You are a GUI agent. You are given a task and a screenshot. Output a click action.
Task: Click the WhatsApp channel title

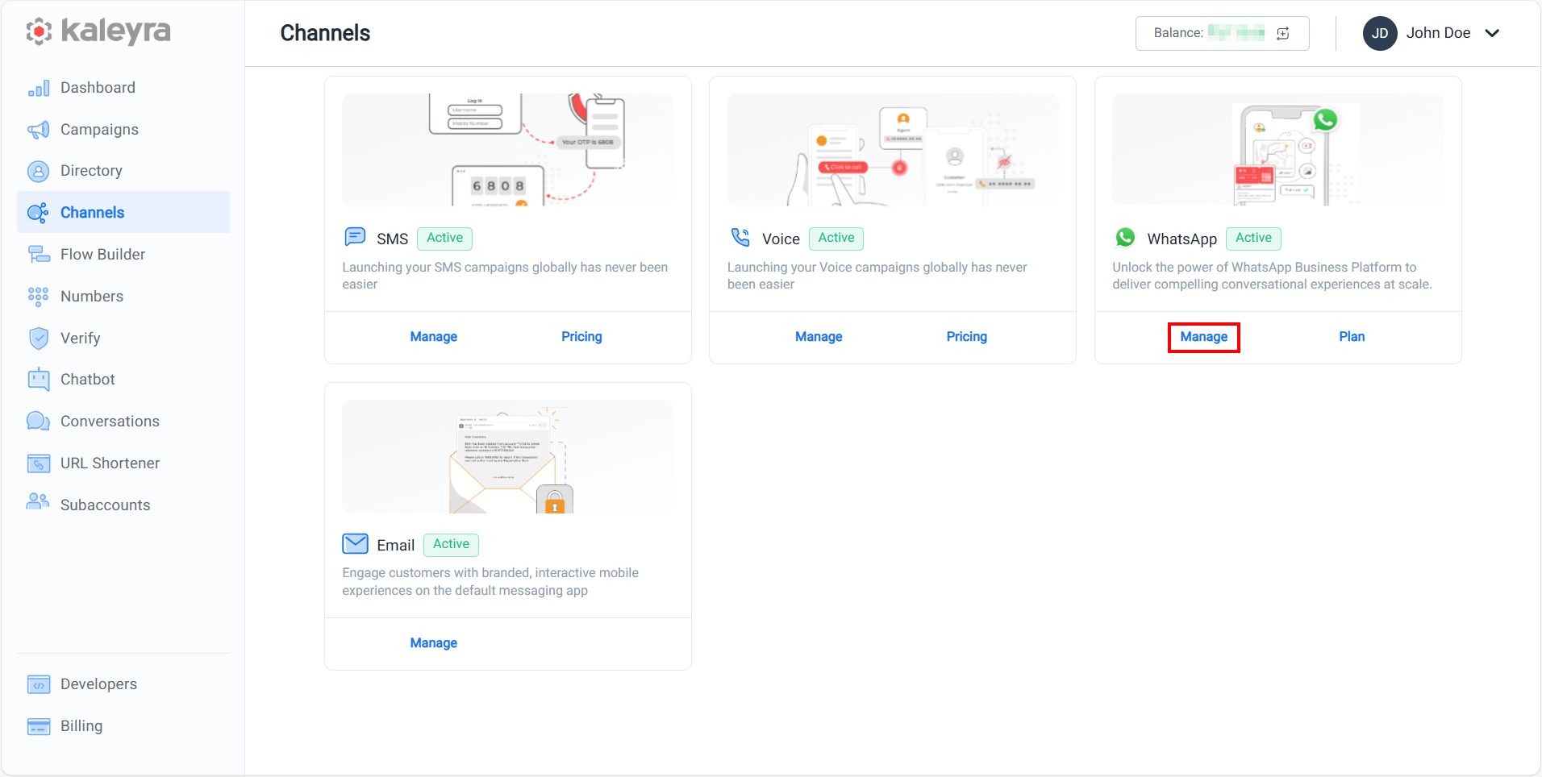point(1182,239)
